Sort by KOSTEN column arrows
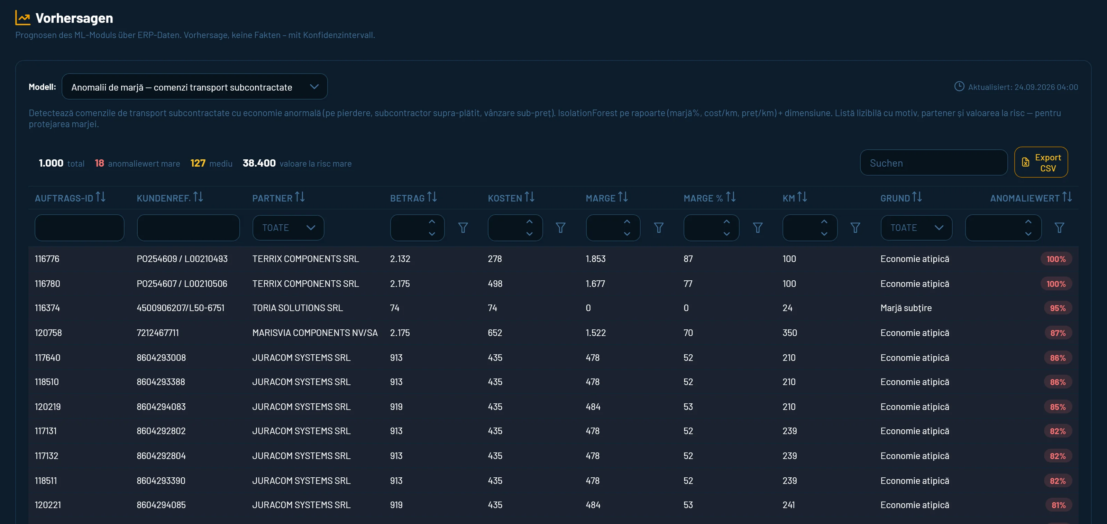The width and height of the screenshot is (1107, 524). [529, 197]
